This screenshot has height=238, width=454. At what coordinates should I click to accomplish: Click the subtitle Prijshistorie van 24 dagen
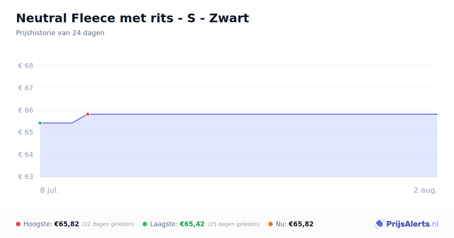point(60,33)
